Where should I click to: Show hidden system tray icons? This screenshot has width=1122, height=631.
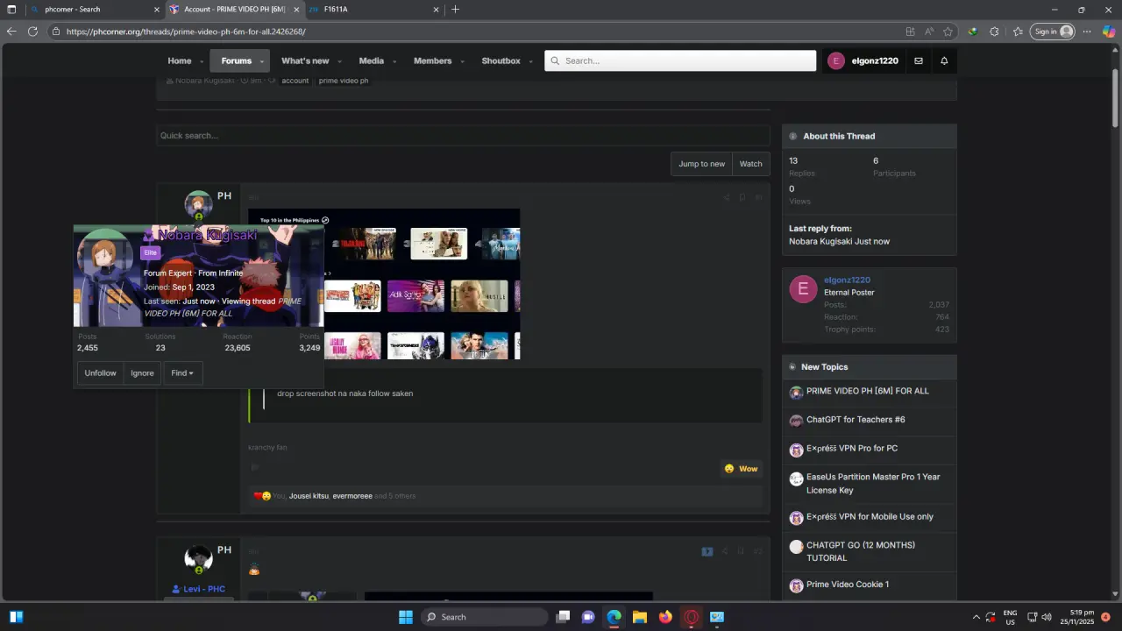click(976, 617)
